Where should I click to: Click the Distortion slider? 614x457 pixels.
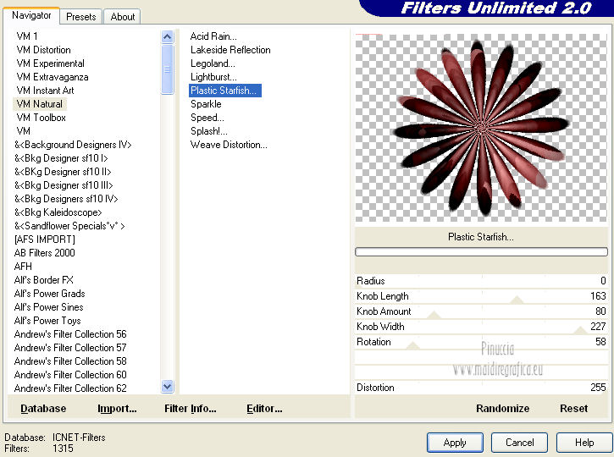point(481,388)
